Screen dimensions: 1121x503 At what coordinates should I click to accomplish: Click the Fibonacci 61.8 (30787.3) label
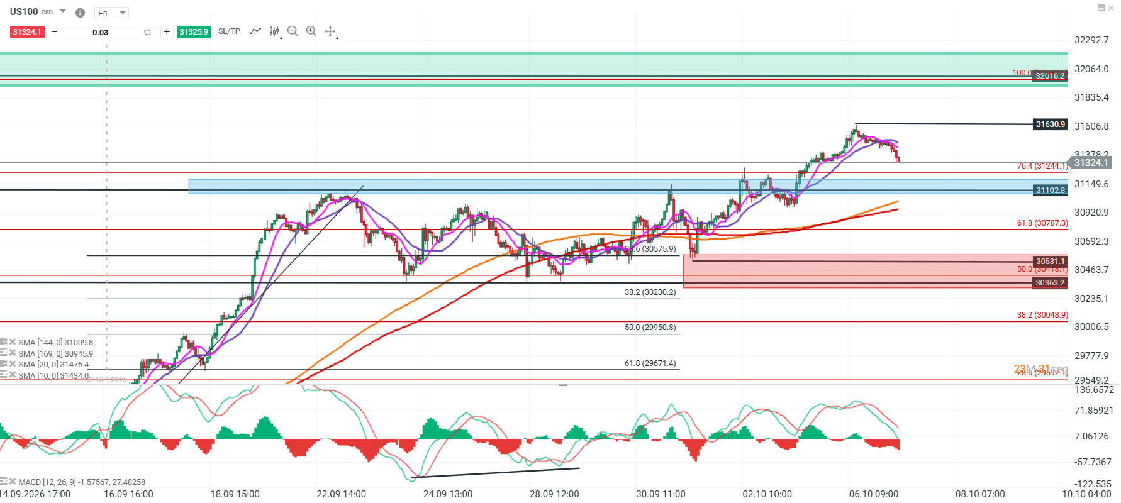pyautogui.click(x=1042, y=223)
